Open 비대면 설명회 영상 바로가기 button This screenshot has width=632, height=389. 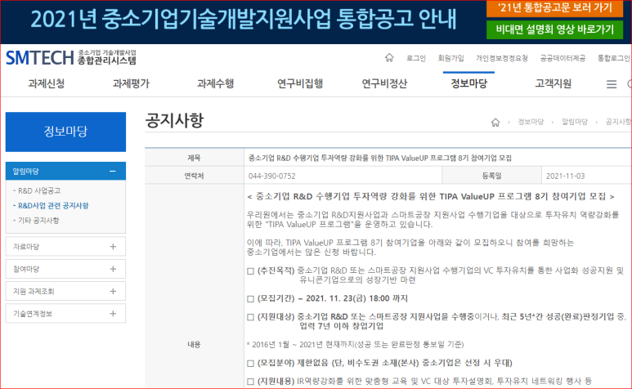pos(554,29)
